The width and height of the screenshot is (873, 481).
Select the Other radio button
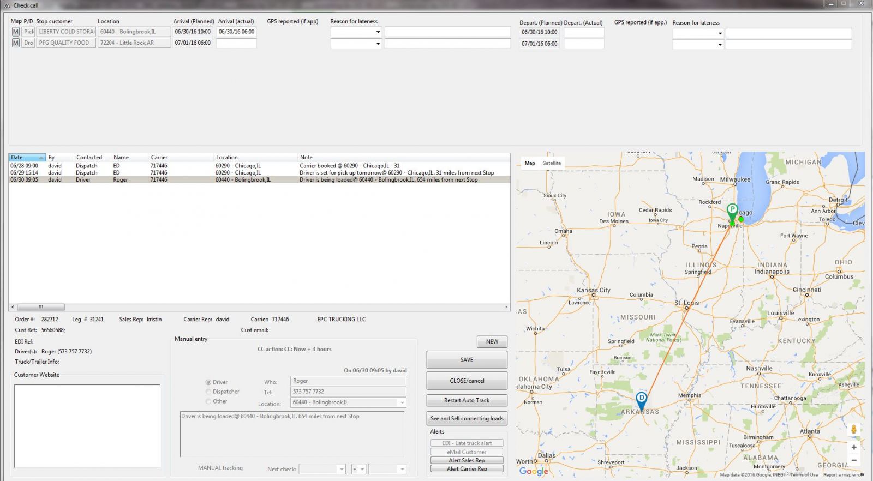(208, 401)
